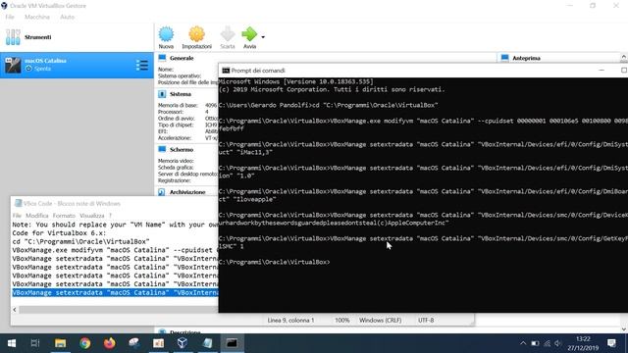Click 'Linea 9, colonna 1' status text
Viewport: 628px width, 353px height.
(x=290, y=321)
